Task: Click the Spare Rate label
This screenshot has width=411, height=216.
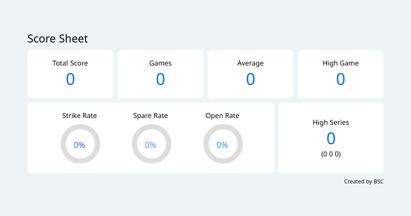Action: coord(151,116)
